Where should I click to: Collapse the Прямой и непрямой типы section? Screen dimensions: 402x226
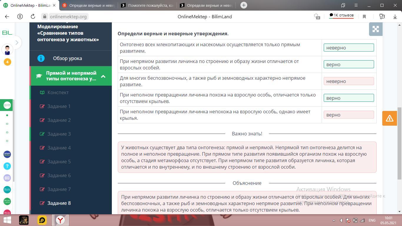tap(103, 76)
